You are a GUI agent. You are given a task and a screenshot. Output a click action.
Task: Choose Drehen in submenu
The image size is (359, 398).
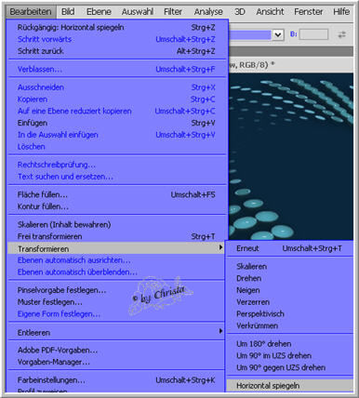coord(290,278)
